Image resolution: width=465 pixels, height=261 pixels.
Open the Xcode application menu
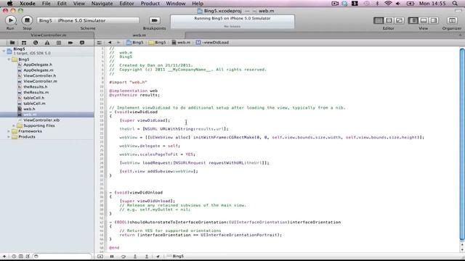pyautogui.click(x=28, y=4)
